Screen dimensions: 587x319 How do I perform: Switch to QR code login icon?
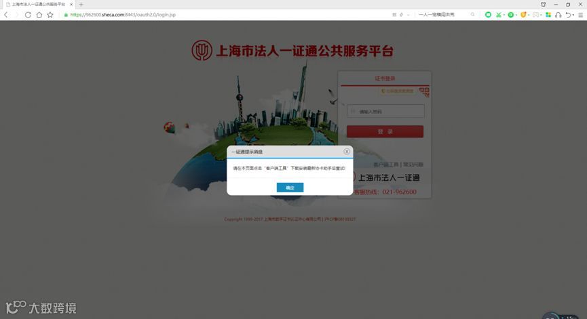[x=424, y=91]
